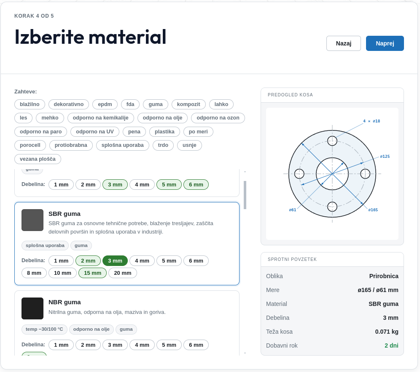This screenshot has width=420, height=372.
Task: Select the SBR guma material title
Action: click(x=64, y=214)
